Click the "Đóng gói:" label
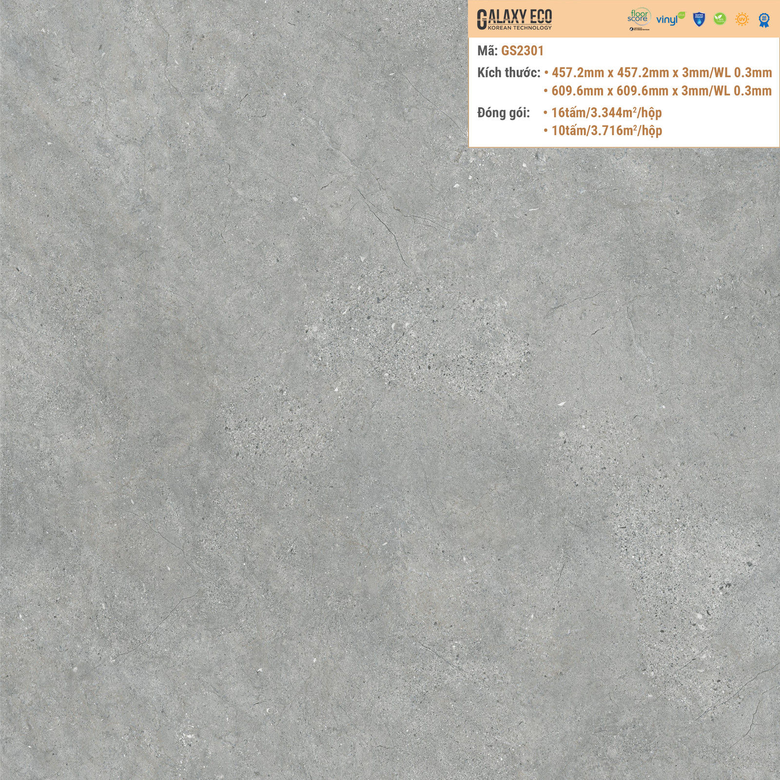This screenshot has height=780, width=780. click(504, 113)
